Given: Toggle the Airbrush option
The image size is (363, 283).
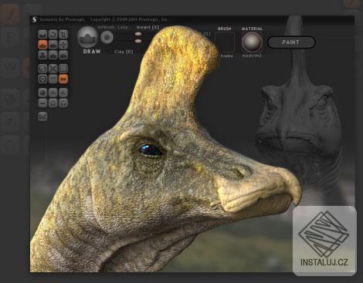Looking at the screenshot, I should [107, 27].
